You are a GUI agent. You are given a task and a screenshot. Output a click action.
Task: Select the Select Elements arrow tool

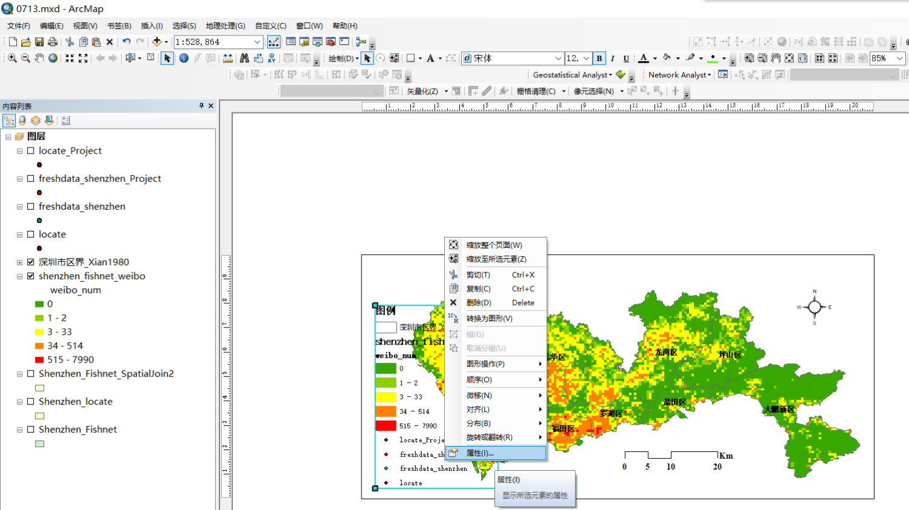pyautogui.click(x=167, y=58)
